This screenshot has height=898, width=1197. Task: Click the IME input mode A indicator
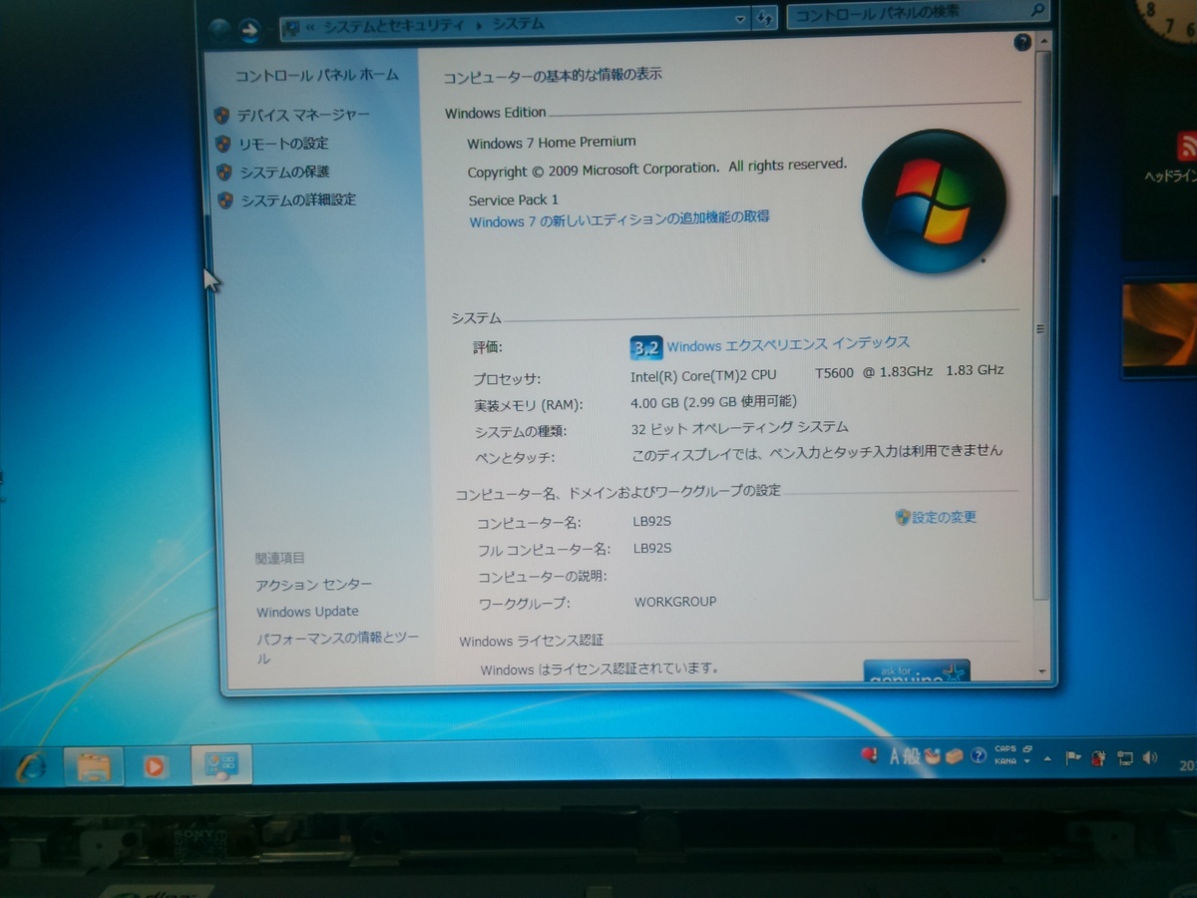896,756
